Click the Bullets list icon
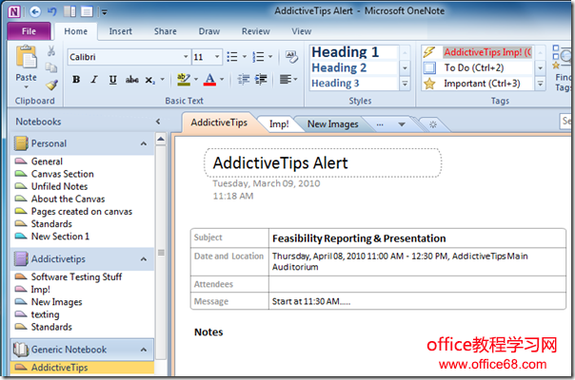The width and height of the screenshot is (575, 380). 231,57
